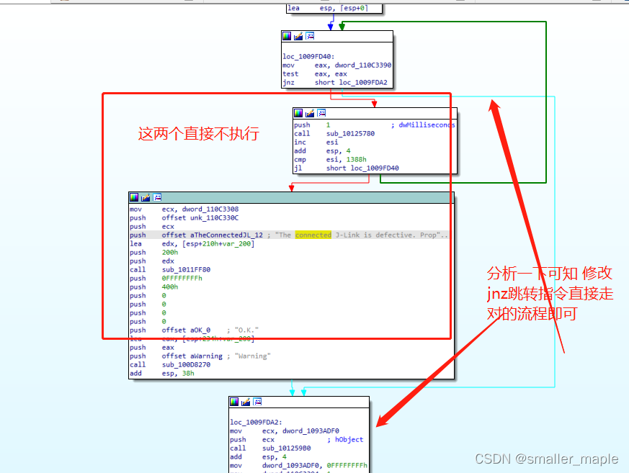Image resolution: width=629 pixels, height=473 pixels.
Task: Click the edit pencil icon of loc_1009FD40 block
Action: (x=298, y=36)
